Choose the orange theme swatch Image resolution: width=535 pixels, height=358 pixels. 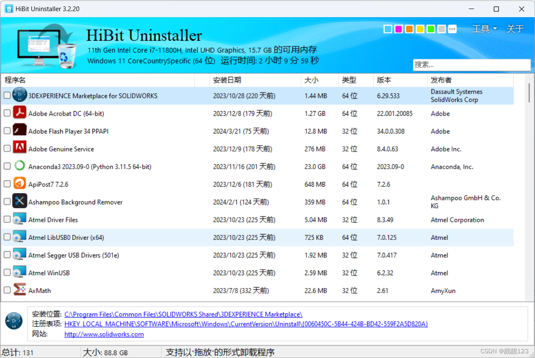pos(409,29)
